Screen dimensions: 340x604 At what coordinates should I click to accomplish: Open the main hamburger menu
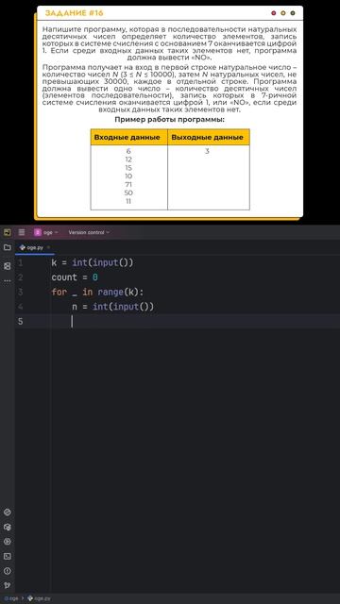(22, 232)
